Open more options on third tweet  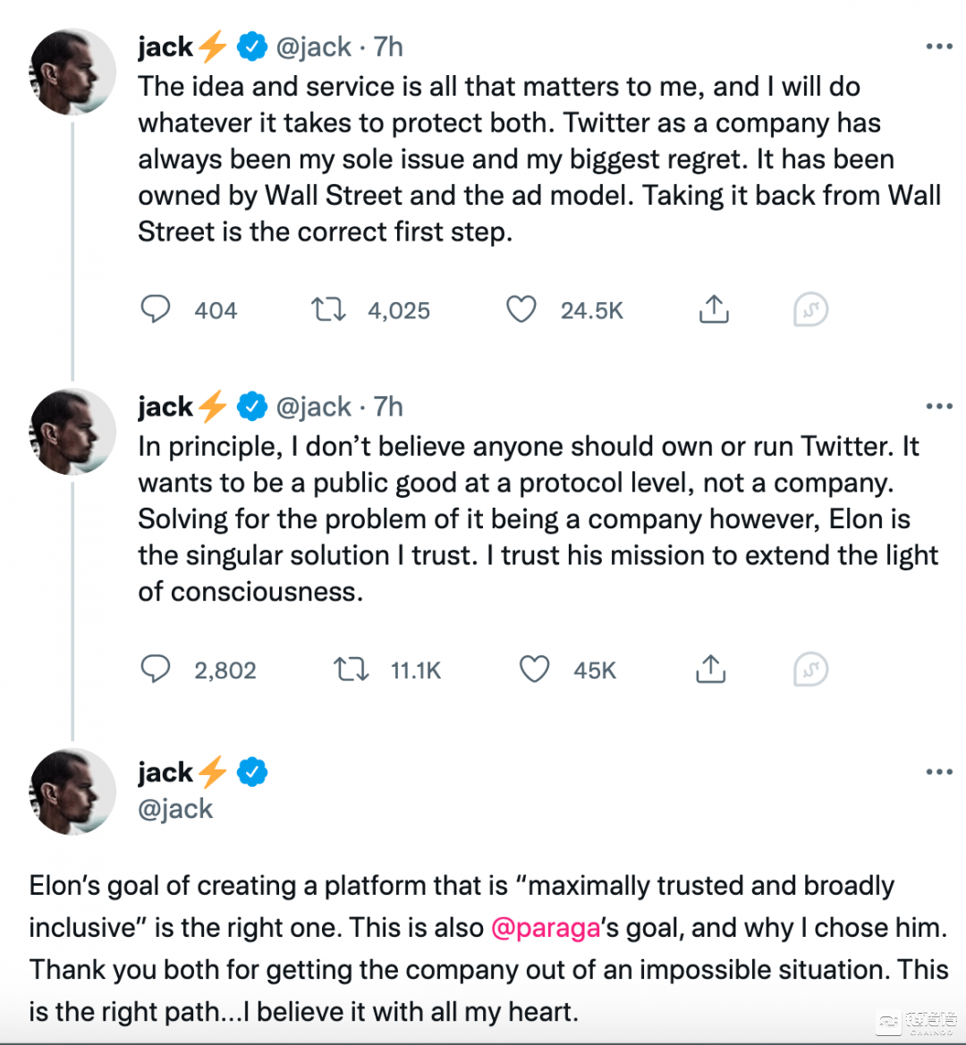tap(939, 771)
